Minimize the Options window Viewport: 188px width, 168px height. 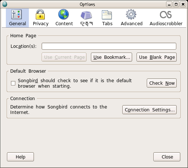pyautogui.click(x=169, y=4)
